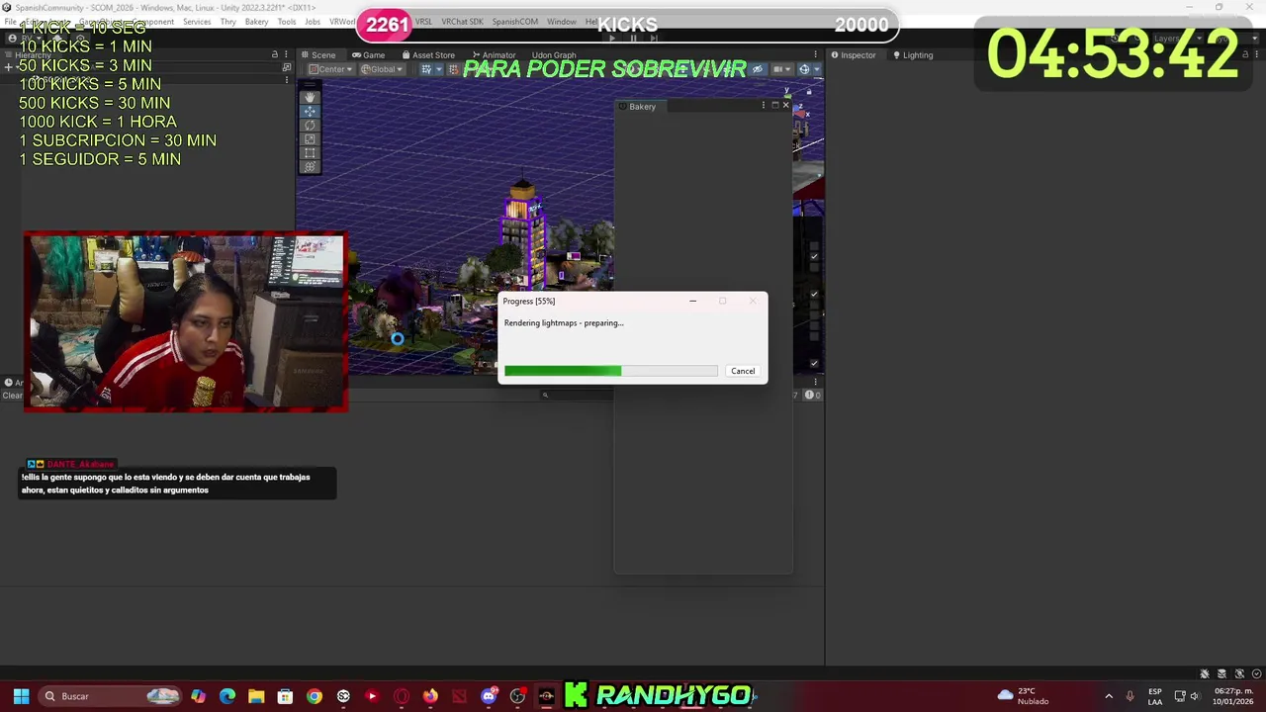
Task: Switch to the Asset Store tab
Action: click(428, 54)
